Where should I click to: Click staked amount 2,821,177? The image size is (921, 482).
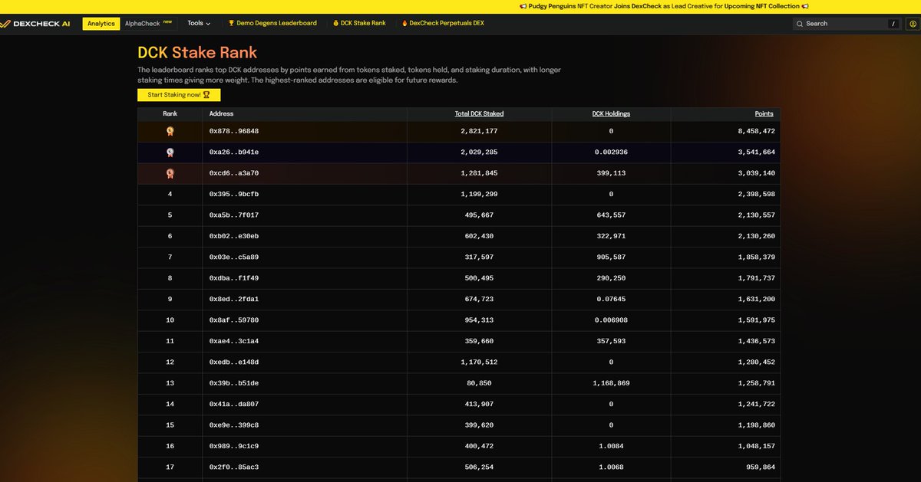pos(479,131)
